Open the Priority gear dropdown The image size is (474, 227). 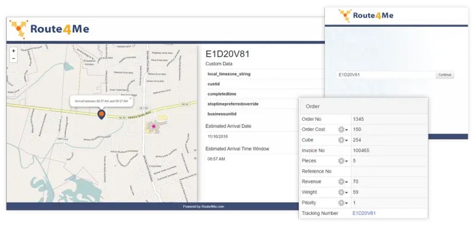pos(343,203)
